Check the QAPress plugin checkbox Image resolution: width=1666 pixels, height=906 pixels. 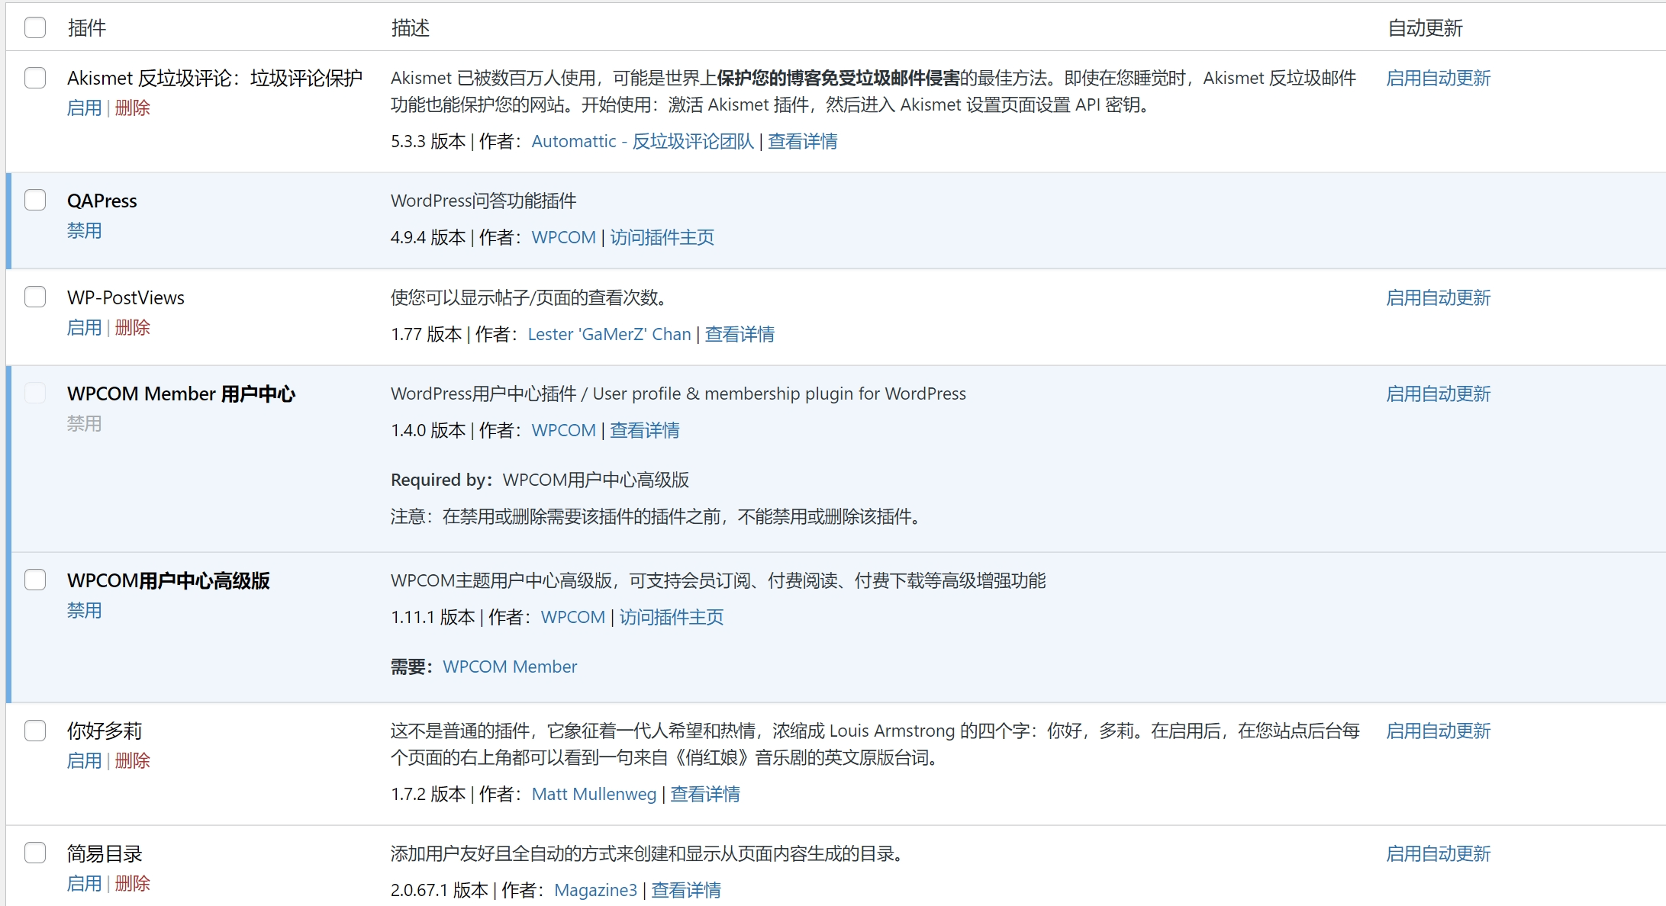coord(35,199)
